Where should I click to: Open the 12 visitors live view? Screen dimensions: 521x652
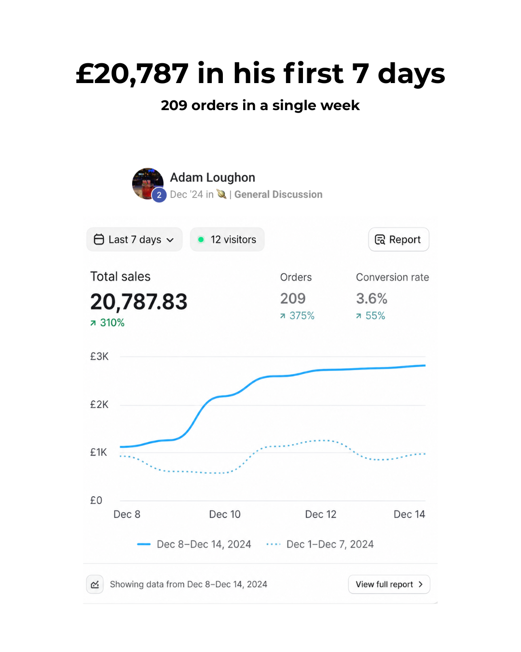(227, 240)
